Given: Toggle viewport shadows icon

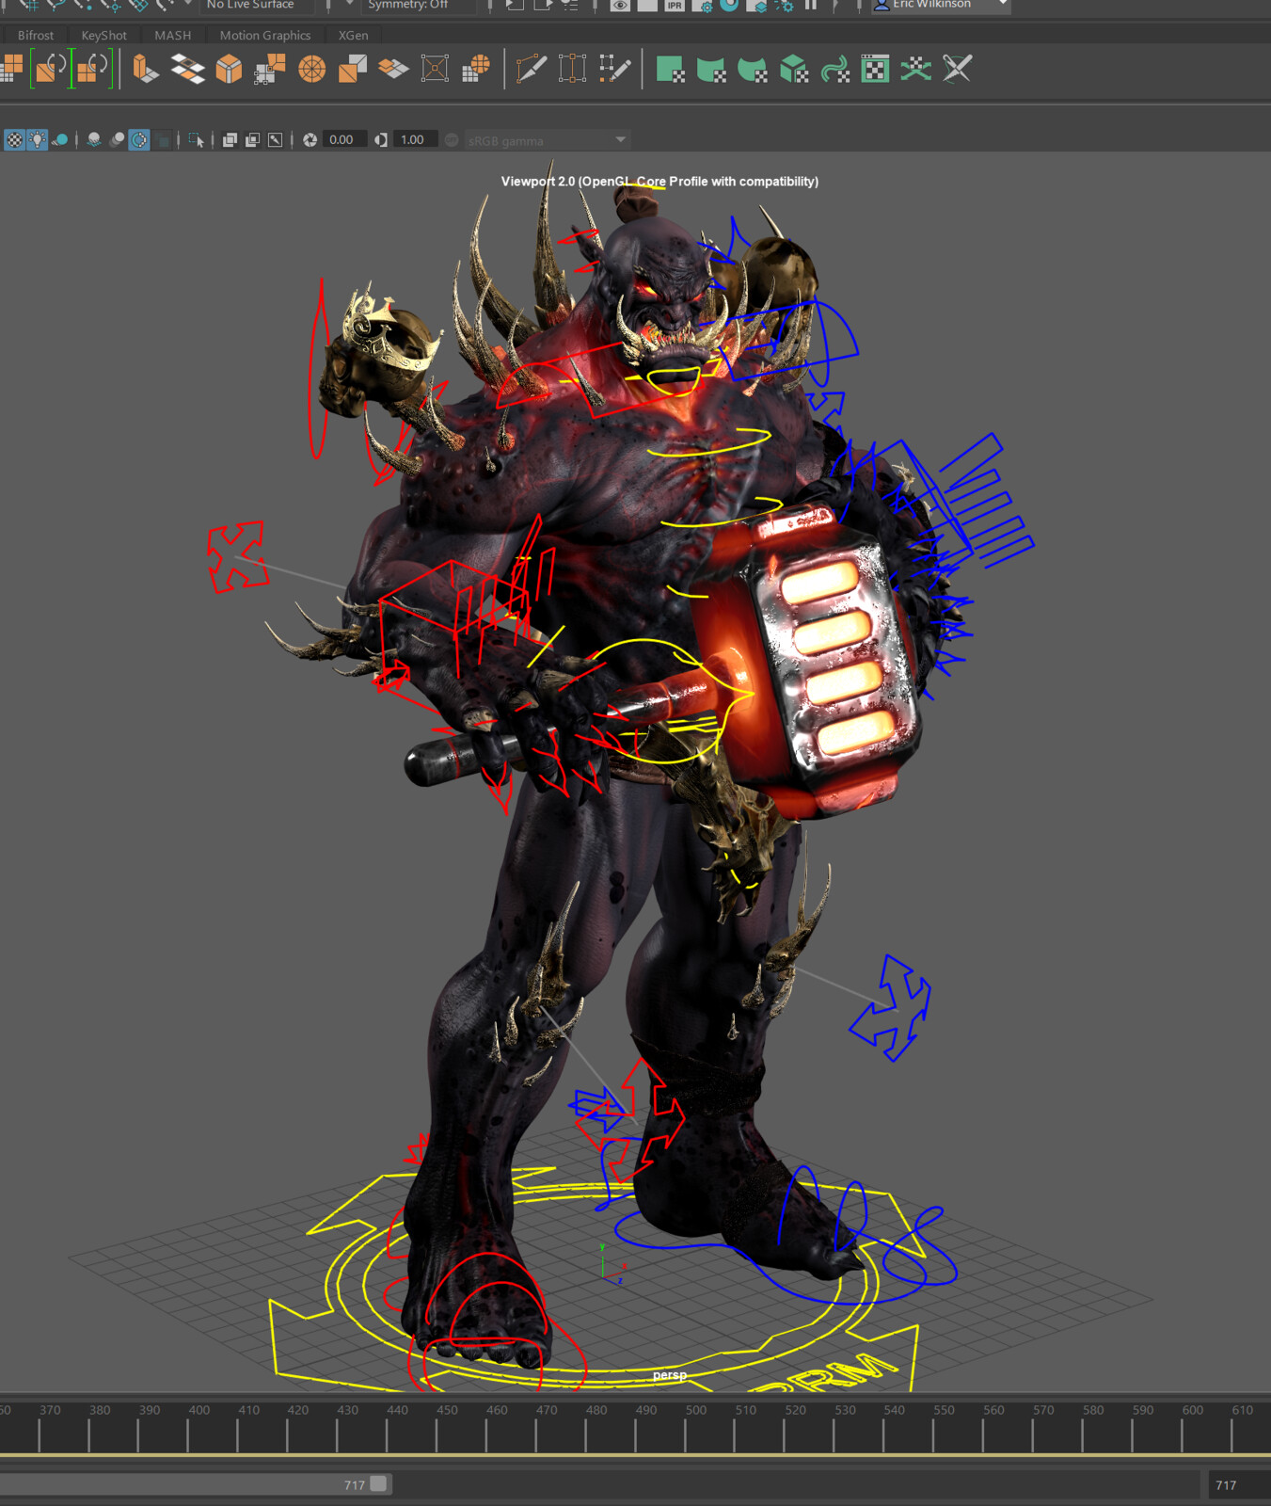Looking at the screenshot, I should coord(60,140).
